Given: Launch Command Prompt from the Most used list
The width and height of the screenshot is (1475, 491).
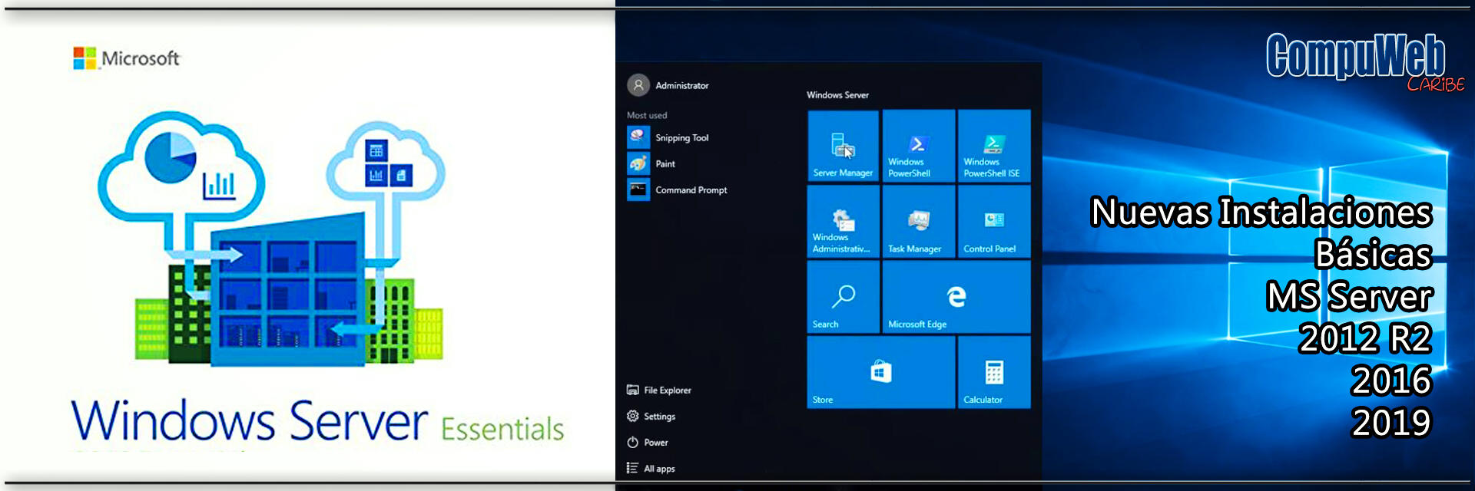Looking at the screenshot, I should (690, 190).
